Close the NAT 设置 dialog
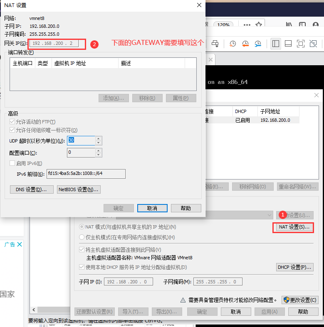The width and height of the screenshot is (324, 327). (199, 5)
